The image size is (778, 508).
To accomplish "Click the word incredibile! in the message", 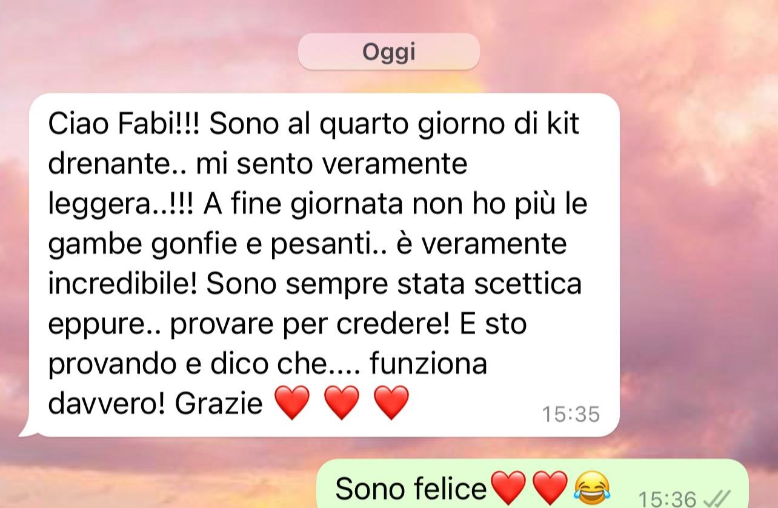I will (123, 284).
